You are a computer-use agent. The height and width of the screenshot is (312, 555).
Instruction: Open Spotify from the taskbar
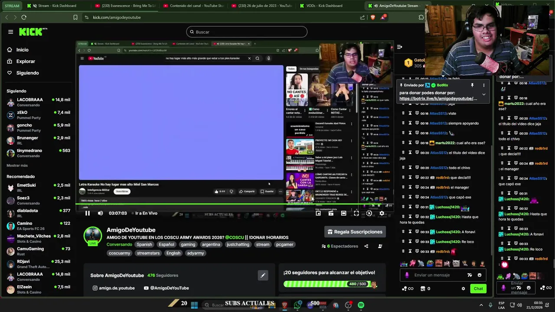pyautogui.click(x=361, y=305)
